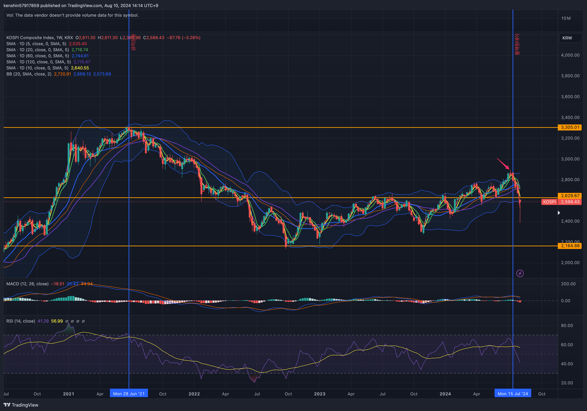Select the BB (20, SMA, close, 2) legend
Viewport: 587px width, 411px height.
[59, 74]
